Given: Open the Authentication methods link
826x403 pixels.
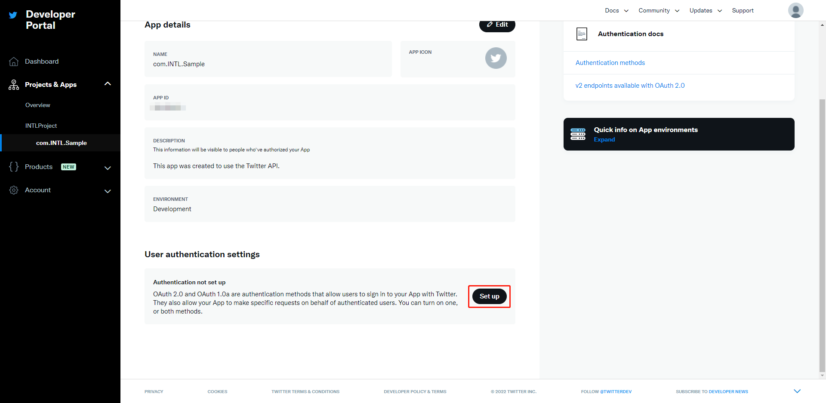Looking at the screenshot, I should (x=610, y=62).
